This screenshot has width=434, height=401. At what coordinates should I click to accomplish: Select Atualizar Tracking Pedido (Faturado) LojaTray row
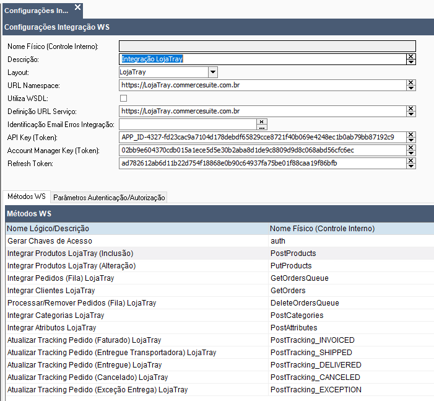(x=220, y=340)
